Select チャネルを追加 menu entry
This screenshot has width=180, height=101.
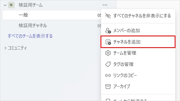[138, 42]
